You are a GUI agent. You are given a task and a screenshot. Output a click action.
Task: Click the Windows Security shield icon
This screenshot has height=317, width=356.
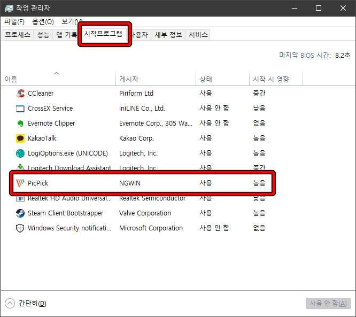click(20, 228)
